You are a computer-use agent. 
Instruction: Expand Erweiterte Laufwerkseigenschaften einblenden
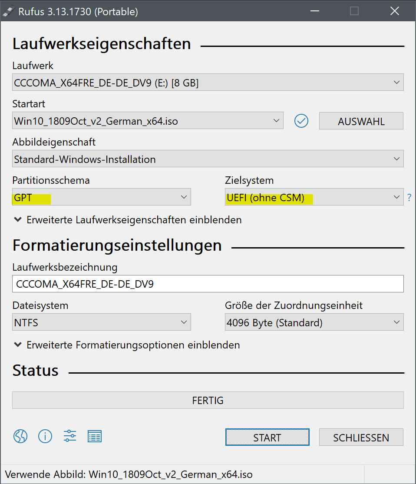(x=128, y=220)
